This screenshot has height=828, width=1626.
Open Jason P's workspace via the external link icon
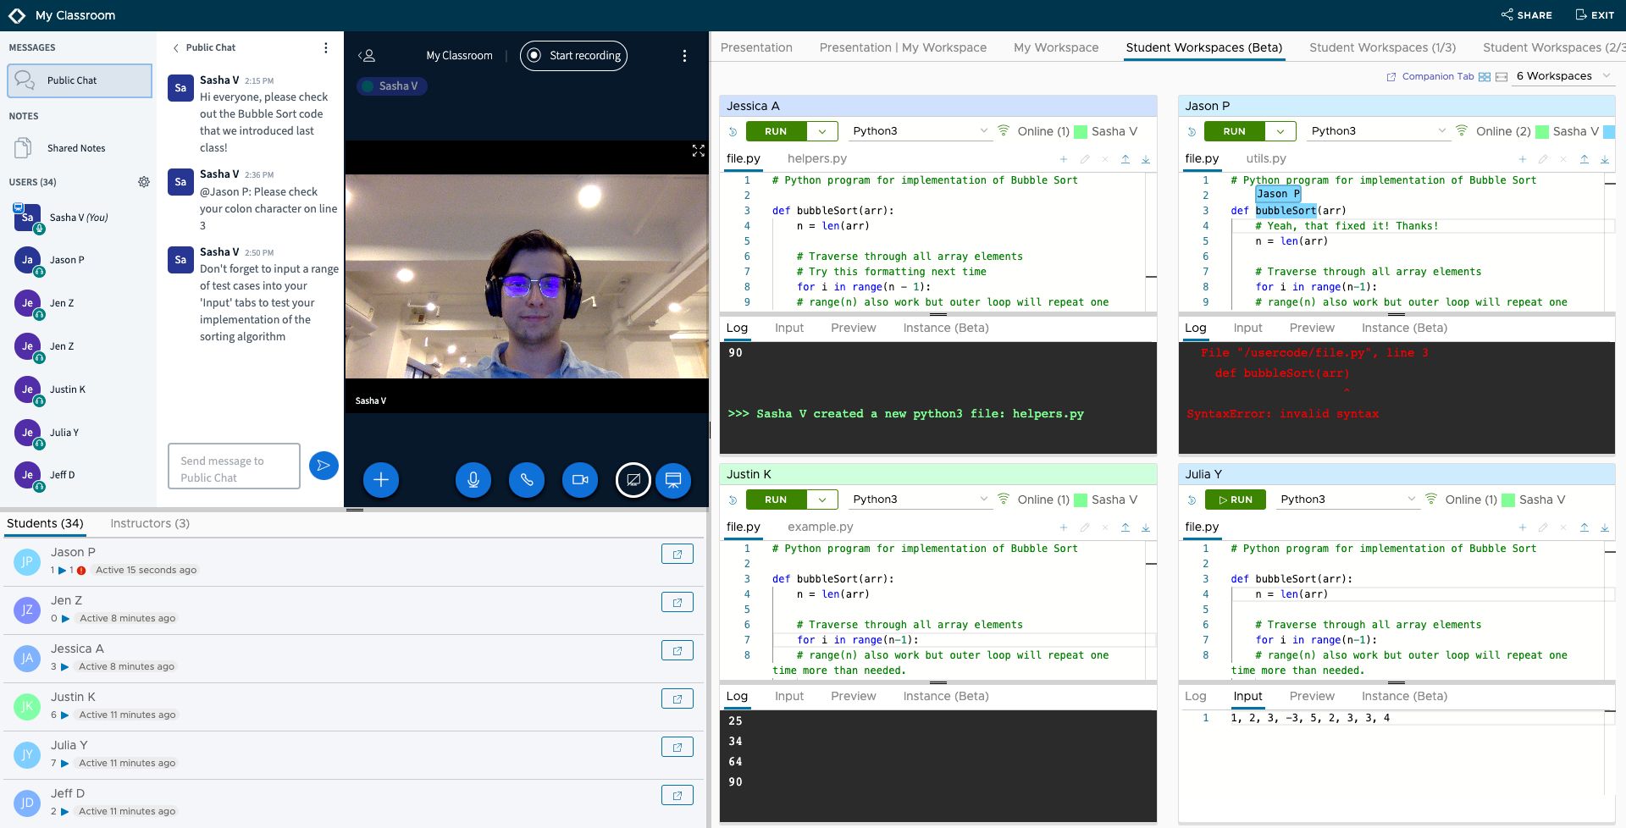coord(677,553)
